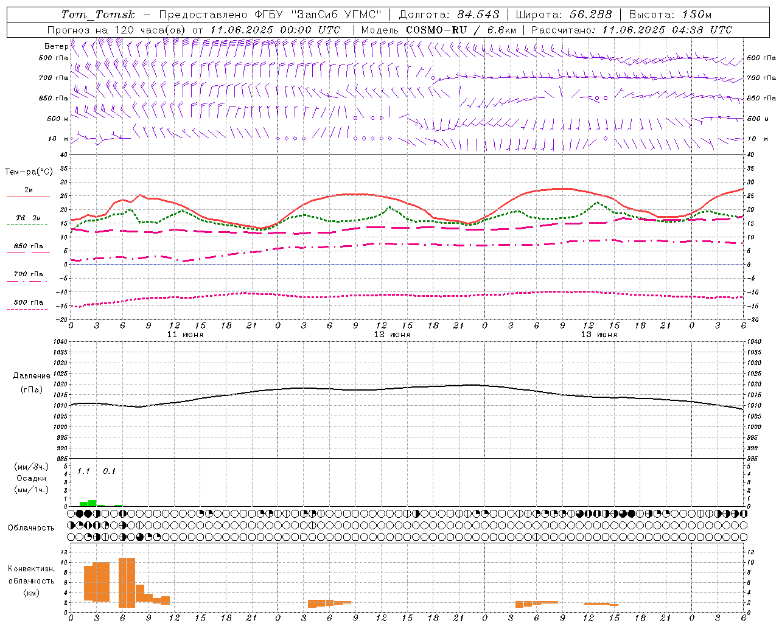
Task: Click the tallest orange convective cloud bar
Action: (x=127, y=583)
